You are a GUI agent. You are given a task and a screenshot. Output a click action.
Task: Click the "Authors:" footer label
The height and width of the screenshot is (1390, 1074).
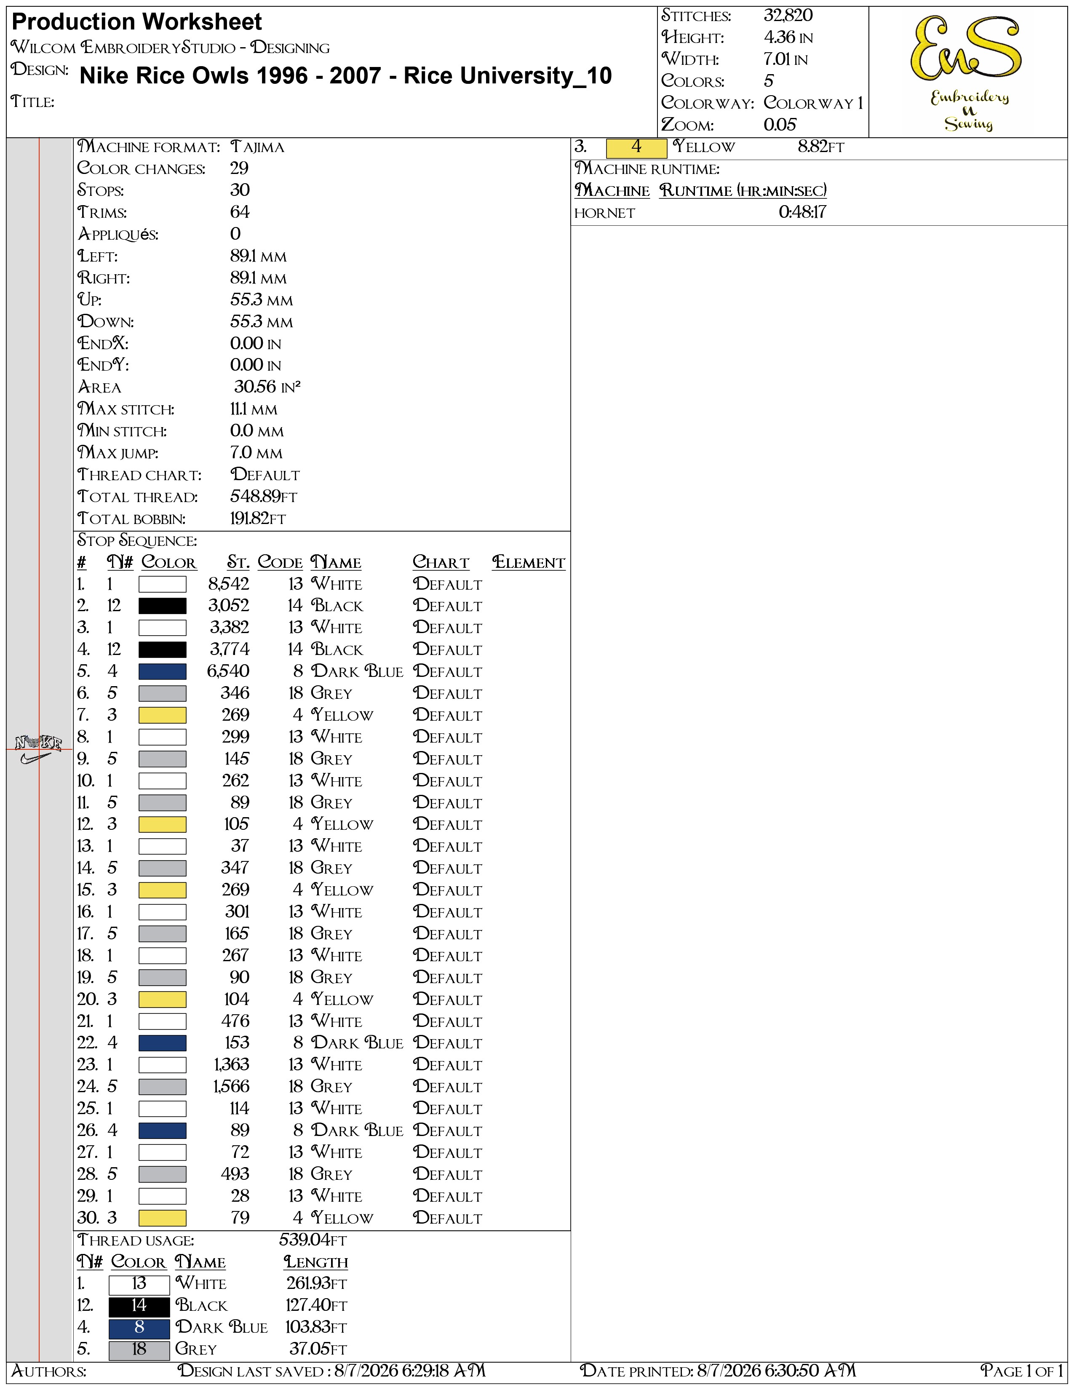pos(49,1371)
